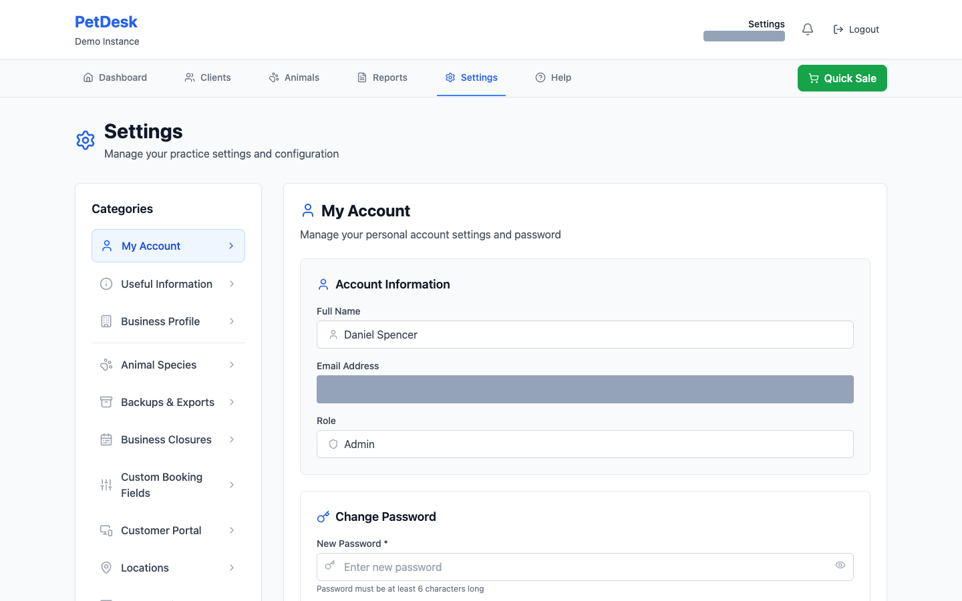Open Animal Species category
The height and width of the screenshot is (601, 962).
pyautogui.click(x=168, y=365)
